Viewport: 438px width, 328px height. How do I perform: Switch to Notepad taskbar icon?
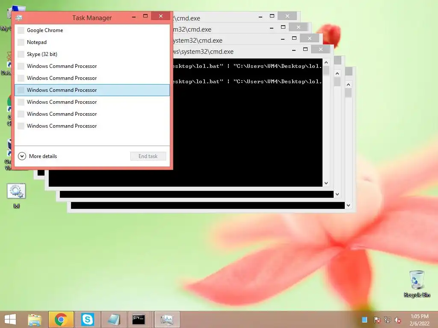114,319
